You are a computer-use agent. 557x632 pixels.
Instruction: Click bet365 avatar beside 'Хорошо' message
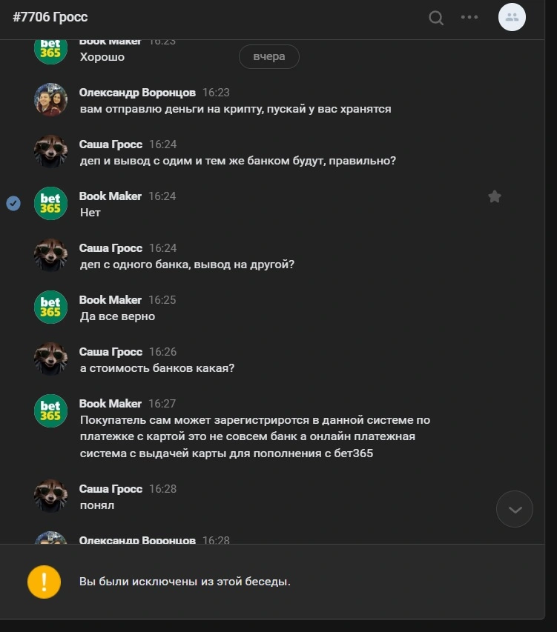point(50,52)
